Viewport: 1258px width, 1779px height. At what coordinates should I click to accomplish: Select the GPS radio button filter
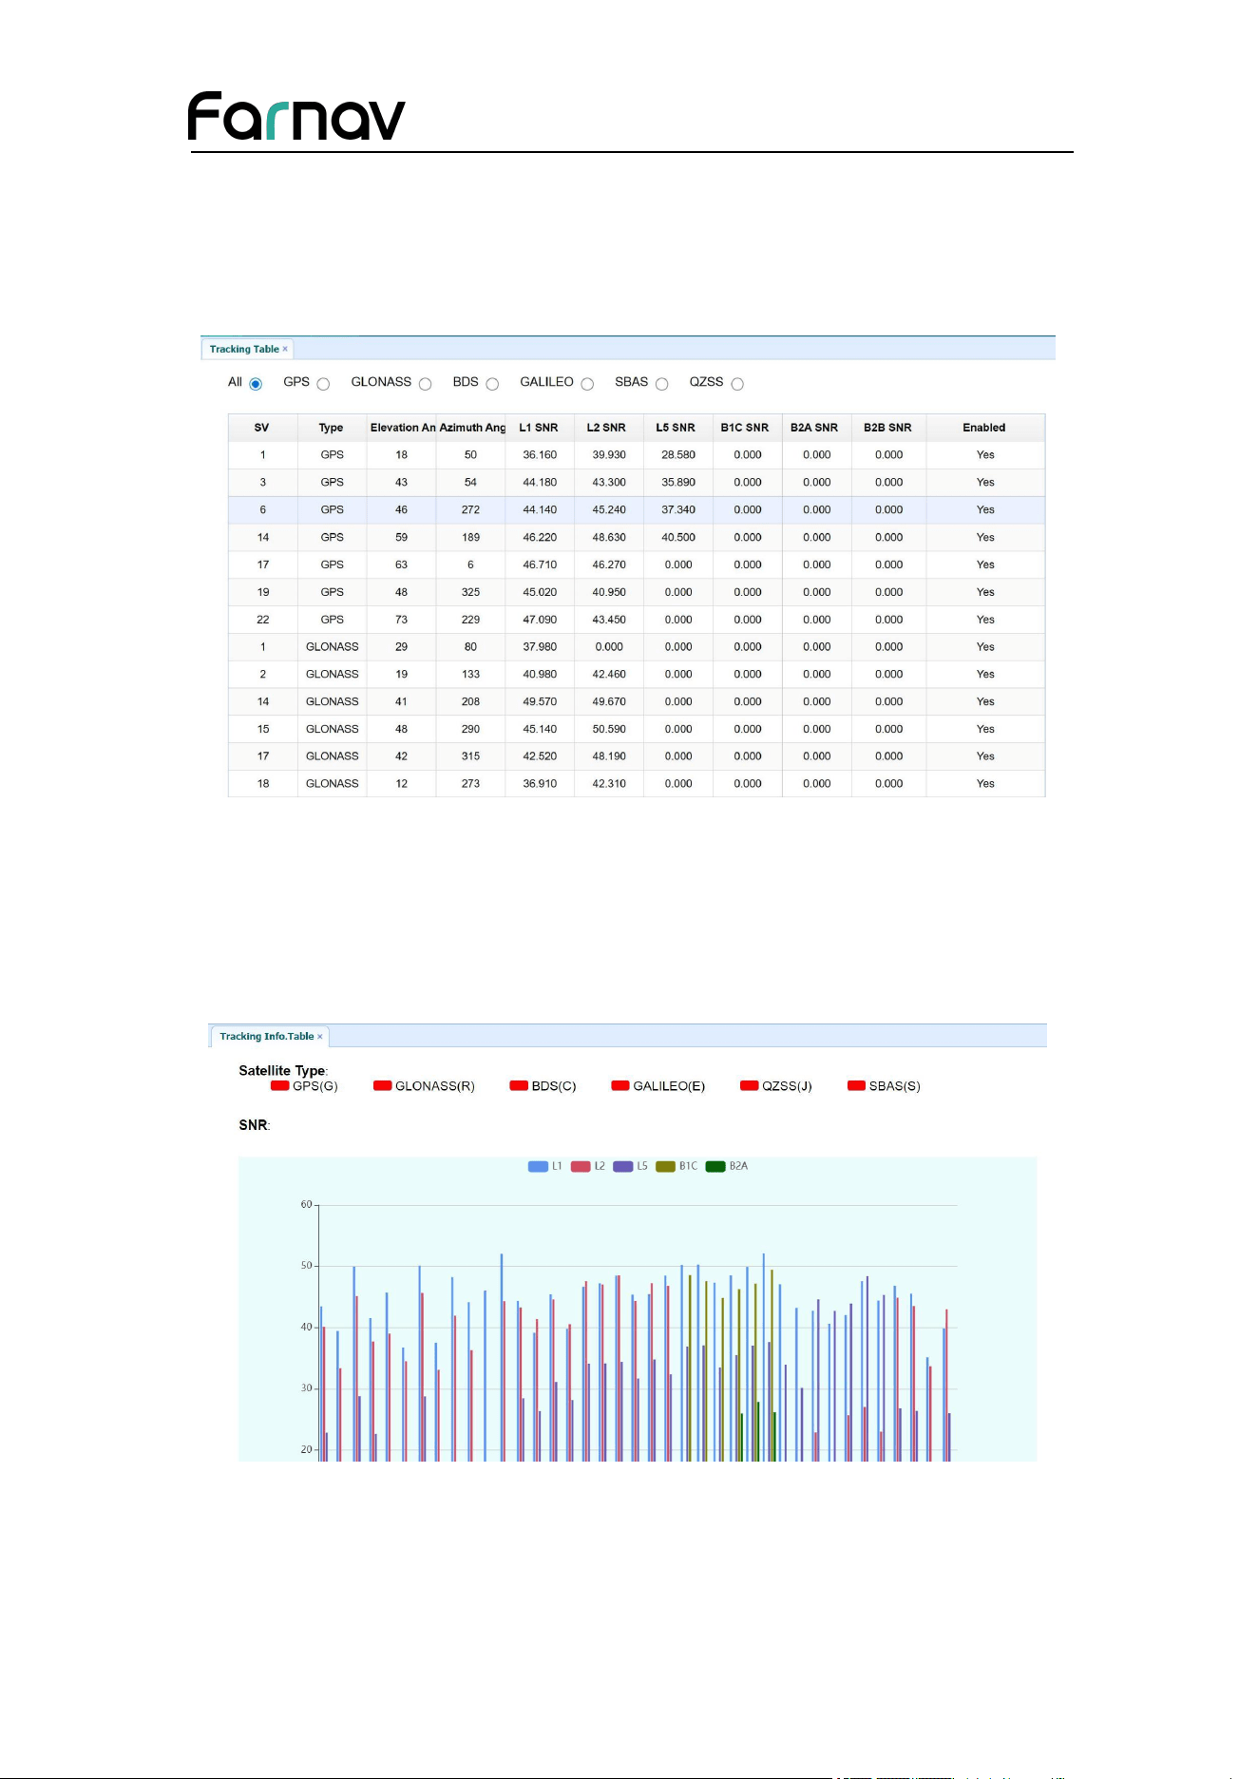tap(323, 384)
